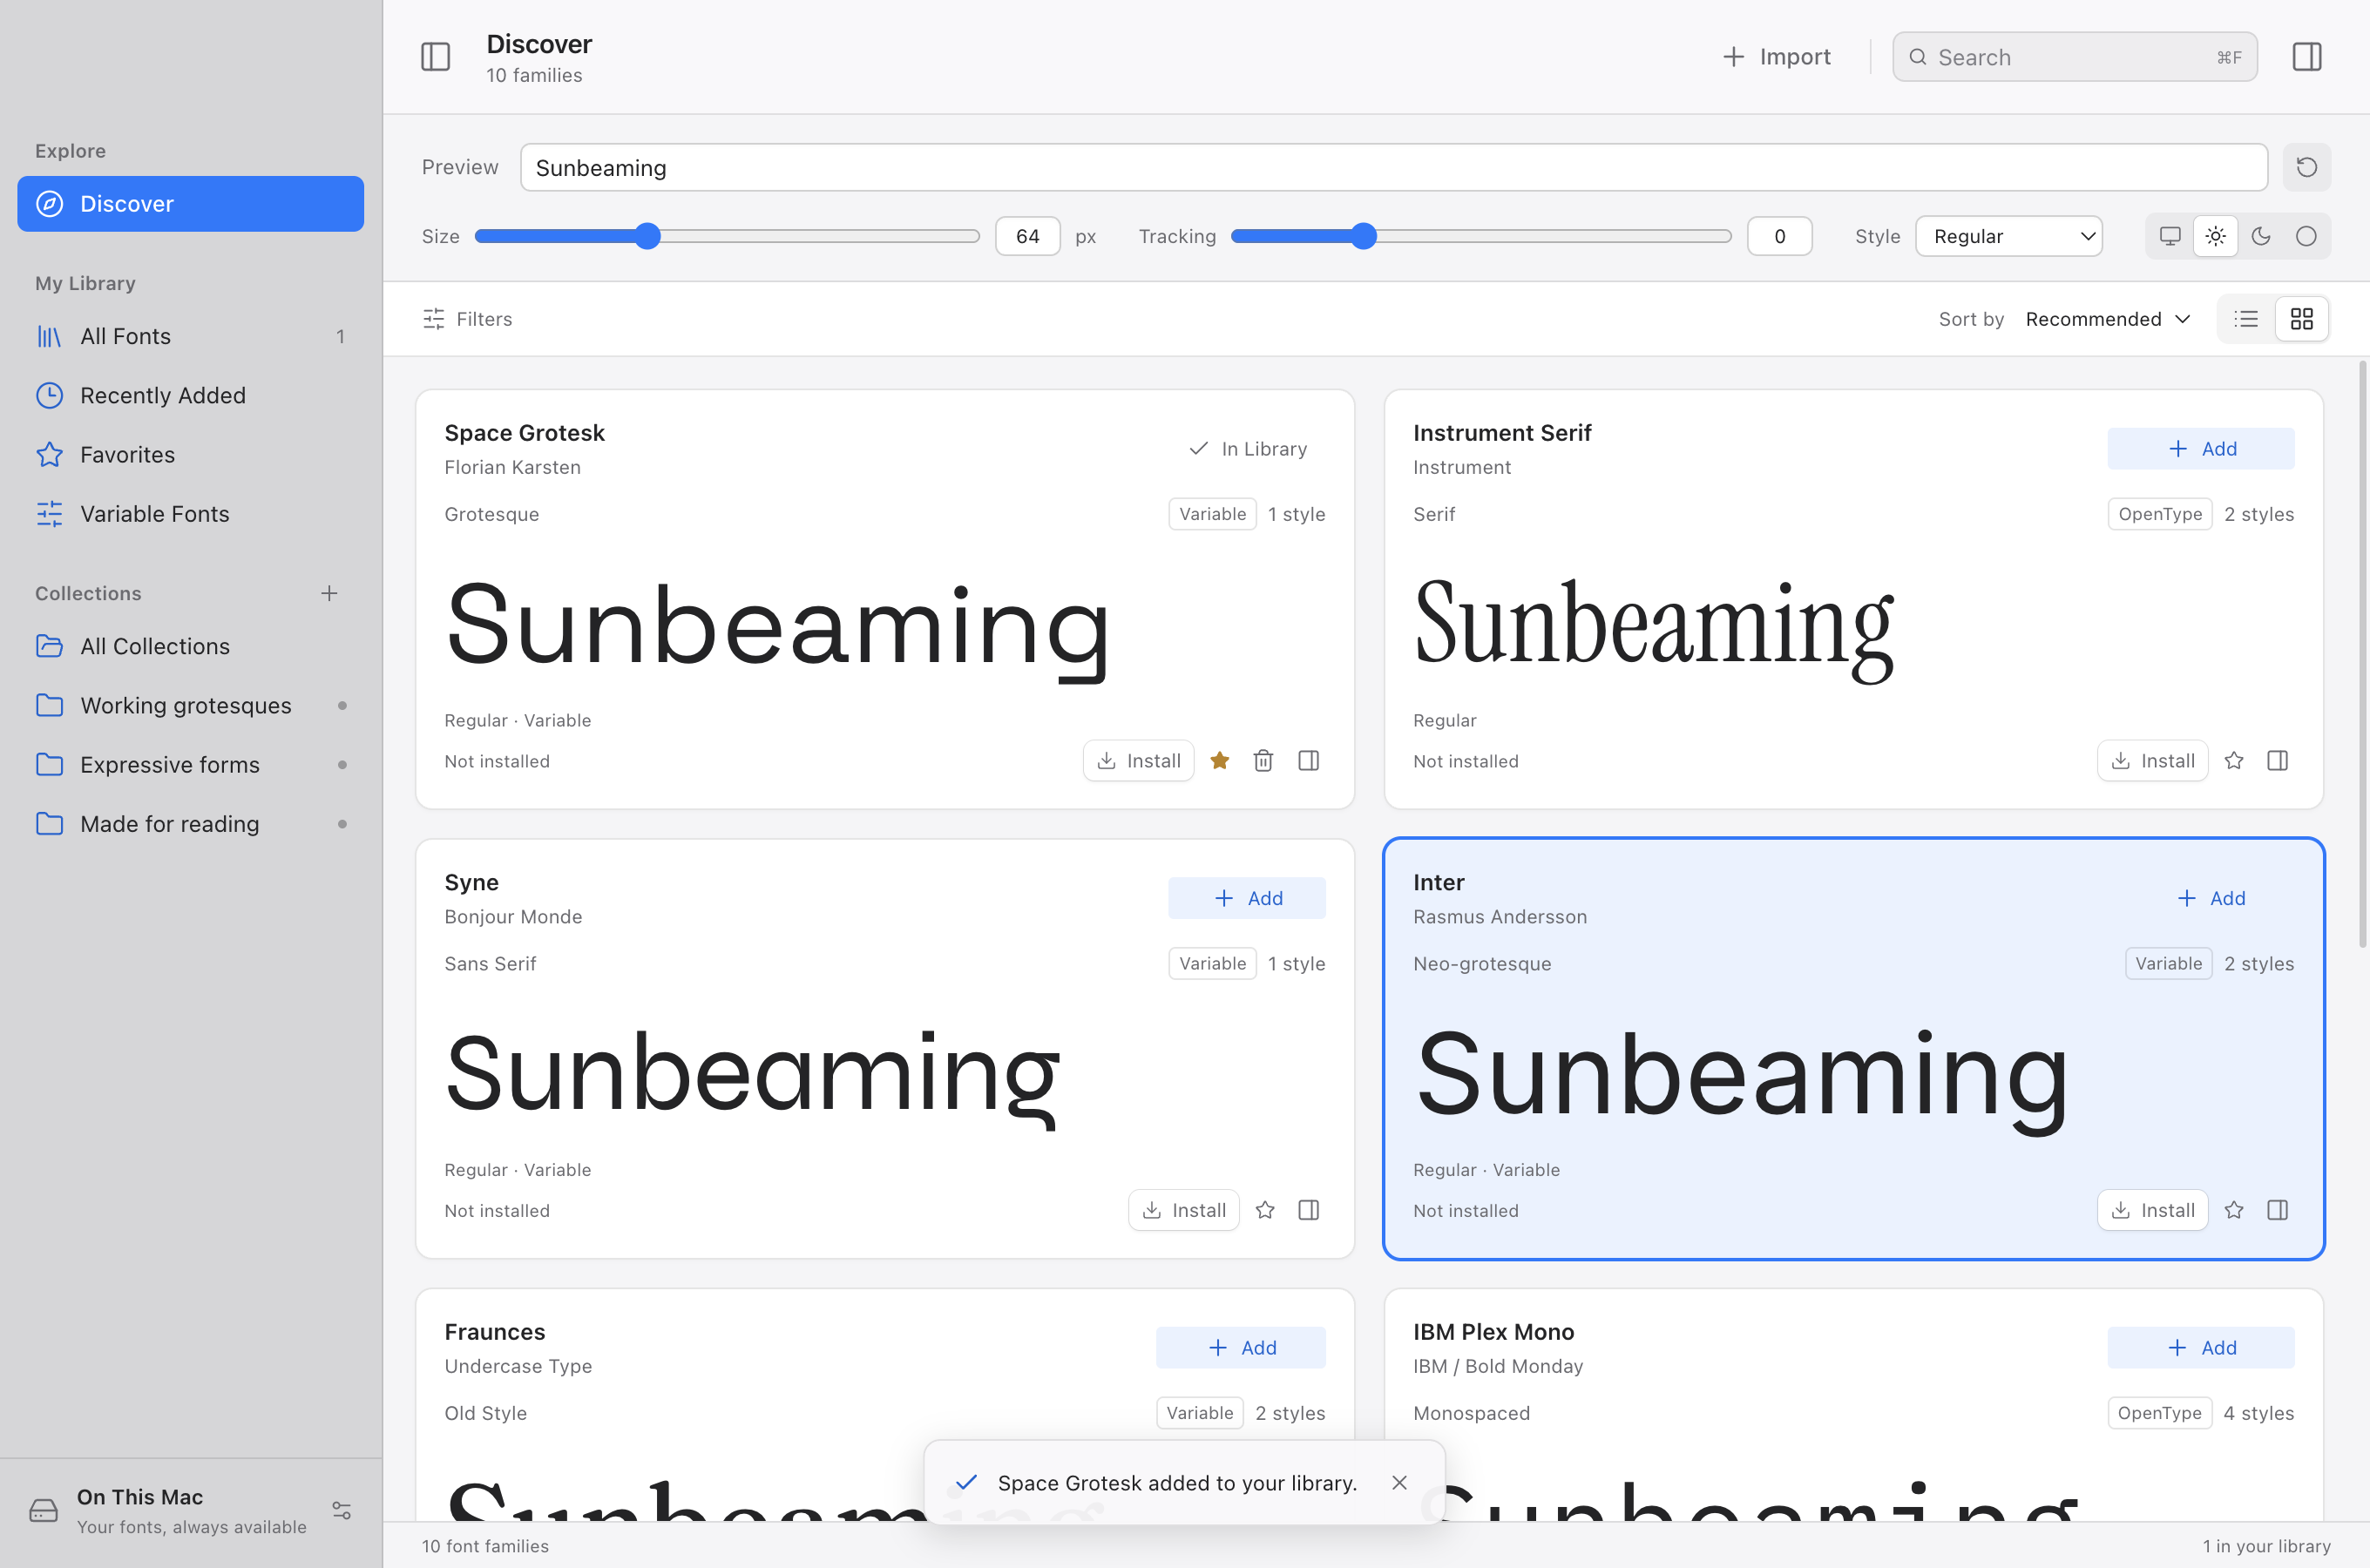Install the Inter font

2152,1210
